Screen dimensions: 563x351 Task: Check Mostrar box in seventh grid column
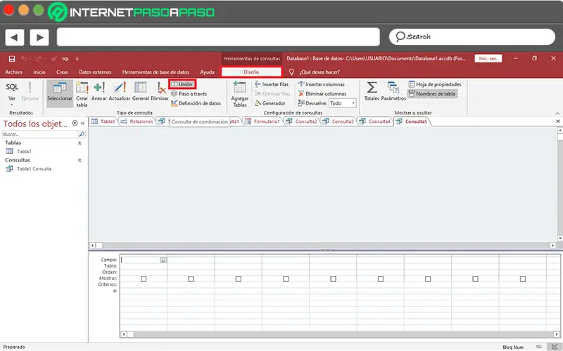pos(428,279)
